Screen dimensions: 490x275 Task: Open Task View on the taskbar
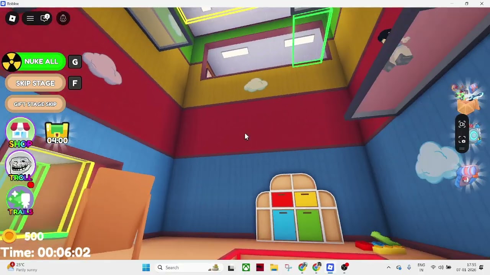click(231, 268)
